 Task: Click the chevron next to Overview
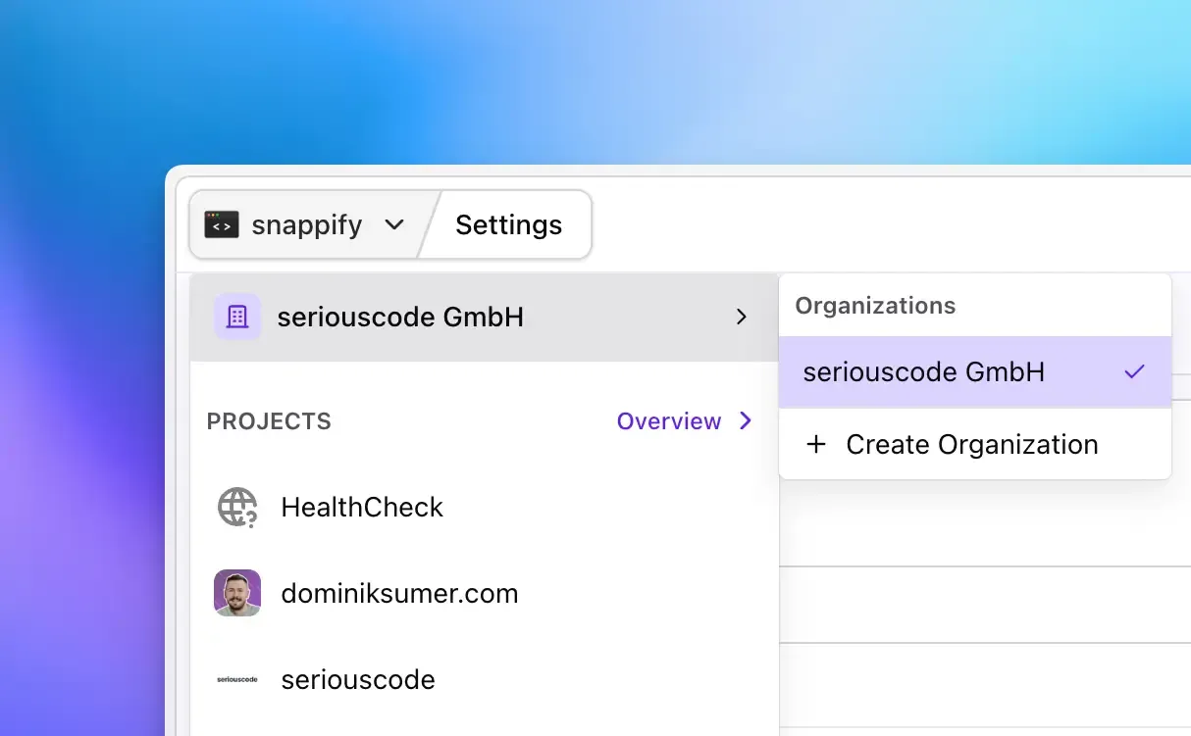(x=747, y=421)
